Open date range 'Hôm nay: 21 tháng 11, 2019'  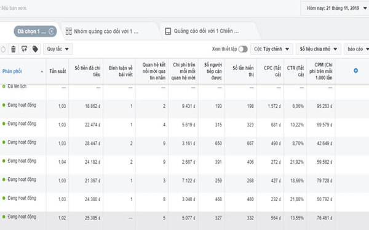pos(336,8)
